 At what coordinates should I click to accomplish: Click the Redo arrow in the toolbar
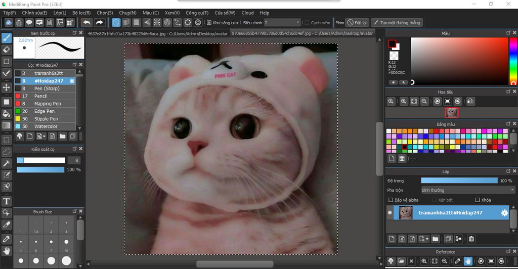99,22
